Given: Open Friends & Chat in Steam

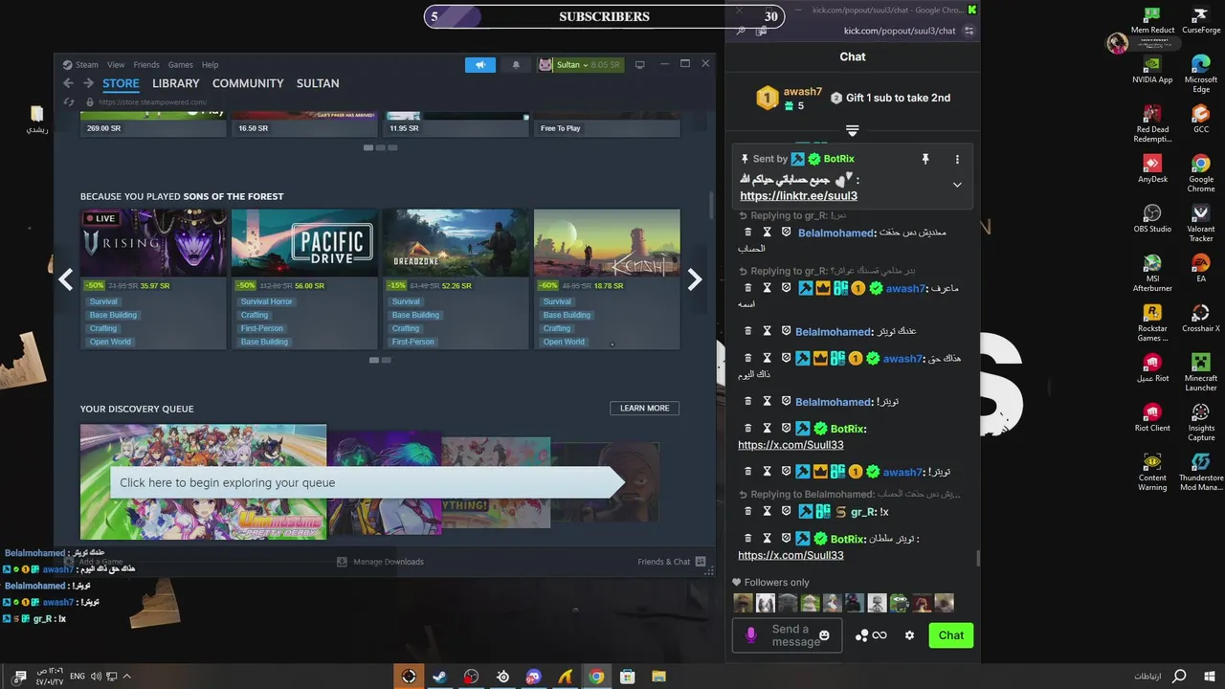Looking at the screenshot, I should pyautogui.click(x=671, y=562).
